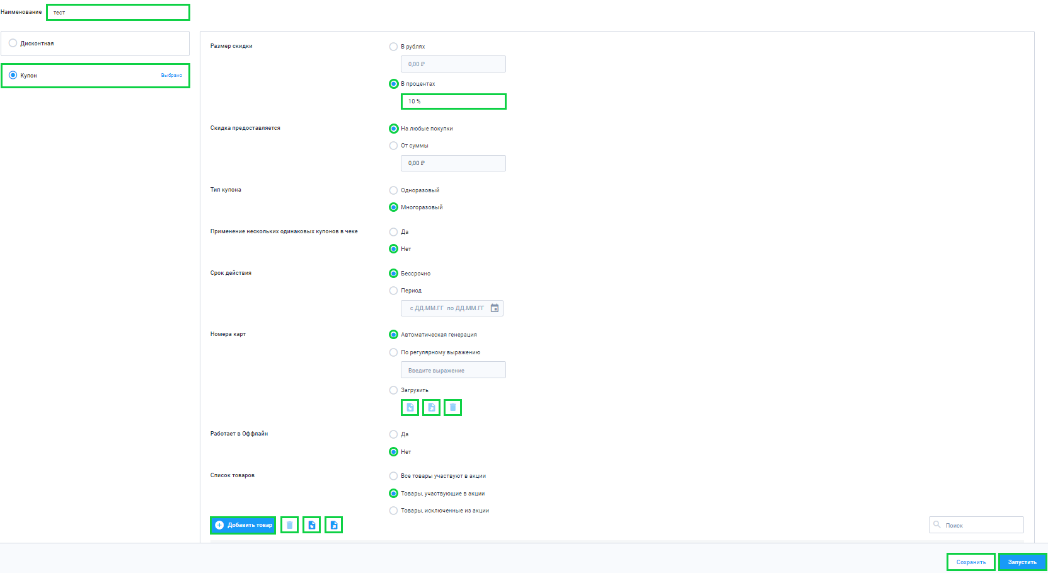Viewport: 1048px width, 573px height.
Task: Open the date range picker field
Action: click(452, 308)
